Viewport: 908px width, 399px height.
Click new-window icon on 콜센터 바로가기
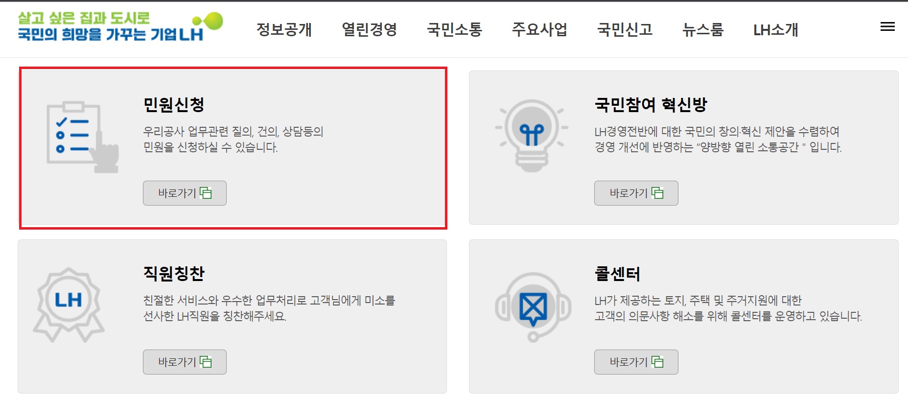point(657,362)
